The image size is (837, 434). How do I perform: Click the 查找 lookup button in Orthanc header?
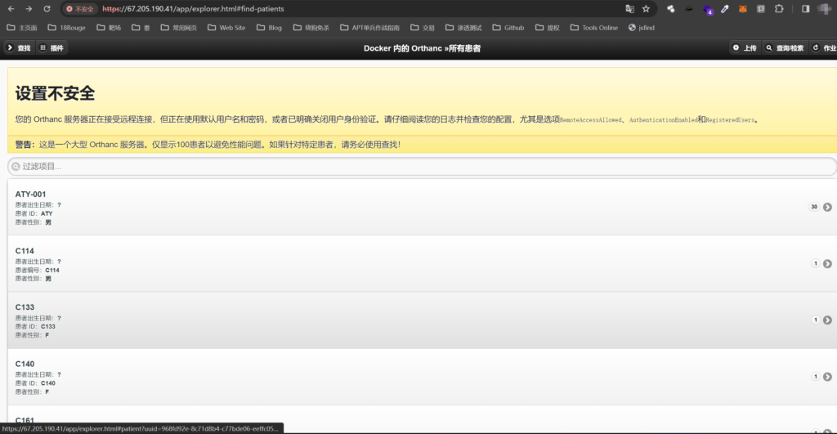[x=18, y=48]
